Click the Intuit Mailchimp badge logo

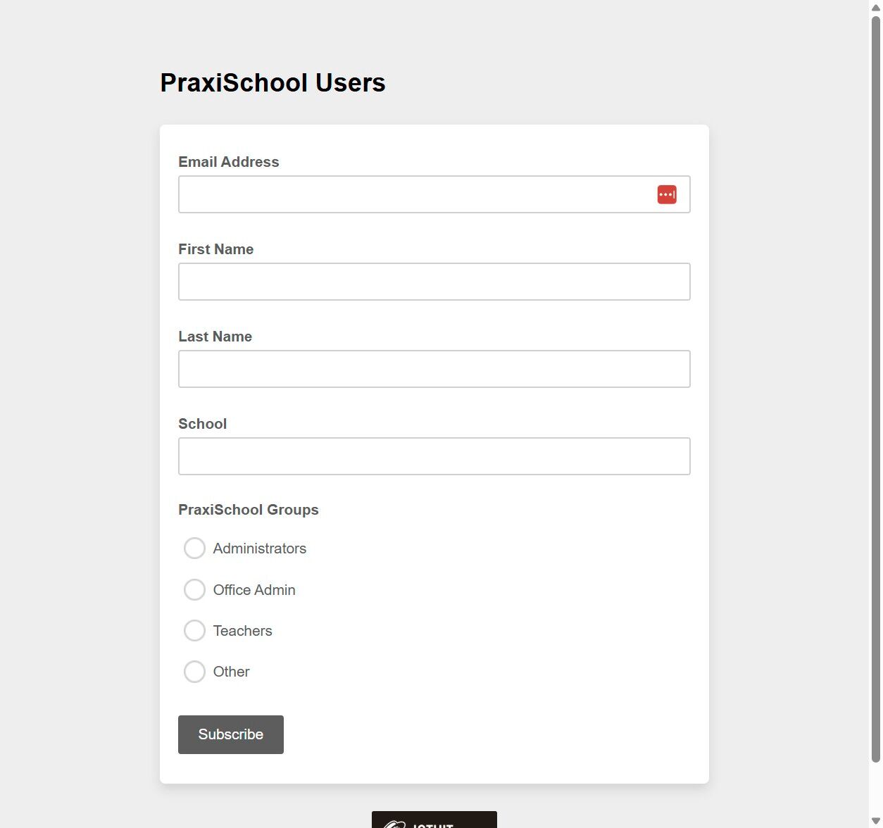(434, 821)
